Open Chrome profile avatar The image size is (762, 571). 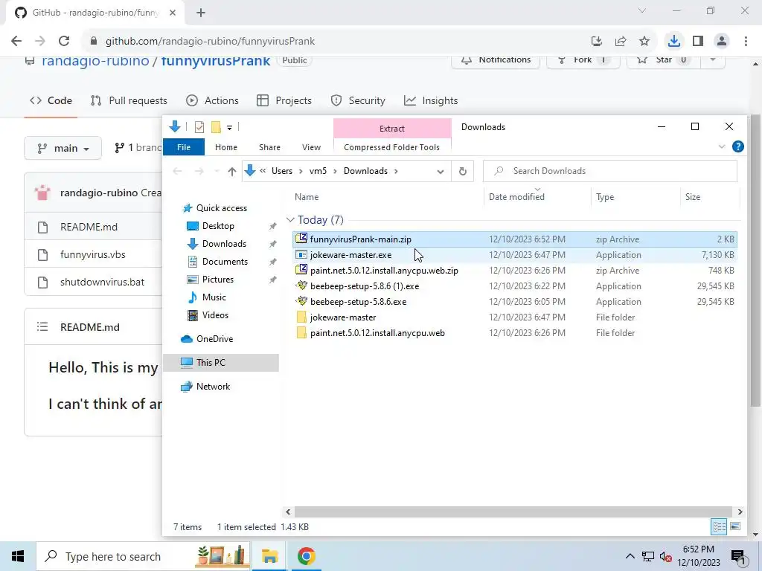[722, 42]
